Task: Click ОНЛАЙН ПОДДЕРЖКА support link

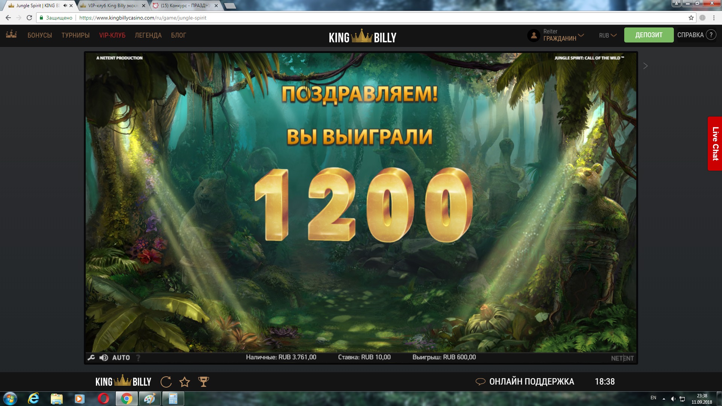Action: point(531,382)
